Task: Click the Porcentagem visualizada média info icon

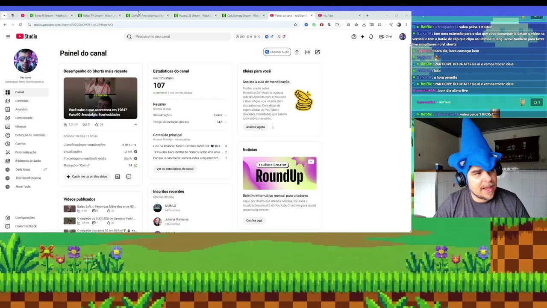Action: tap(135, 159)
